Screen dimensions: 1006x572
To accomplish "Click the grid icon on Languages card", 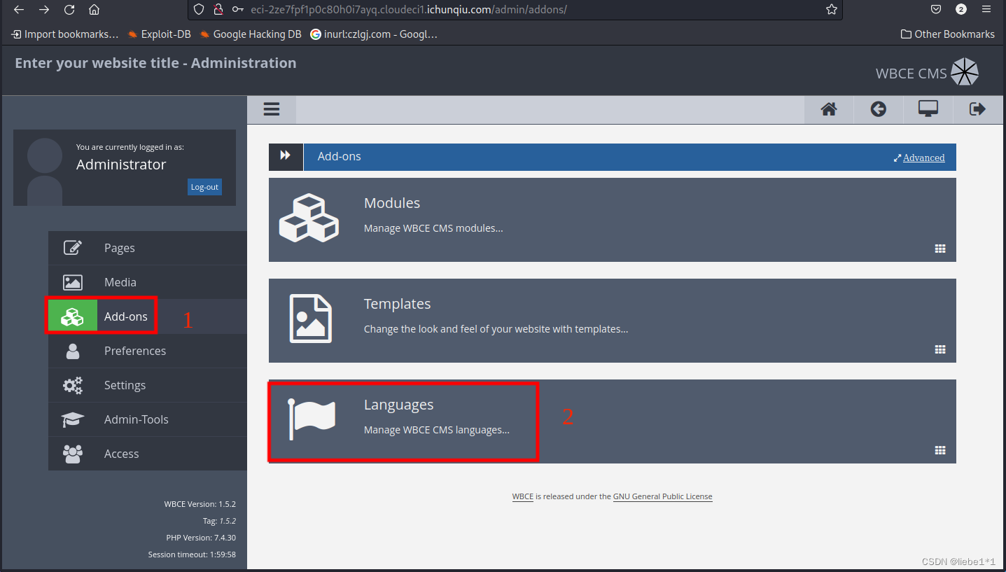I will click(940, 450).
